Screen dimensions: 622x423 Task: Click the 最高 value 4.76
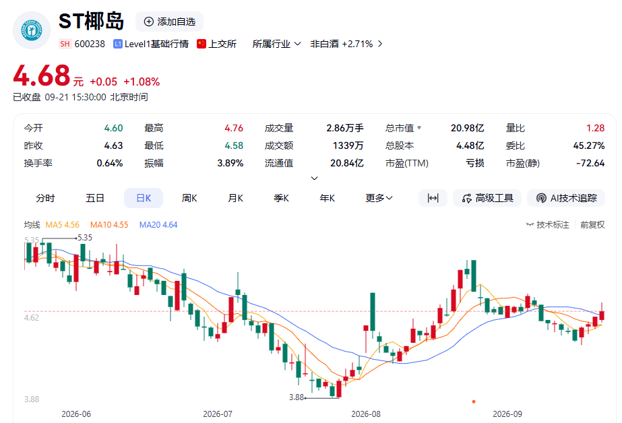pos(234,128)
